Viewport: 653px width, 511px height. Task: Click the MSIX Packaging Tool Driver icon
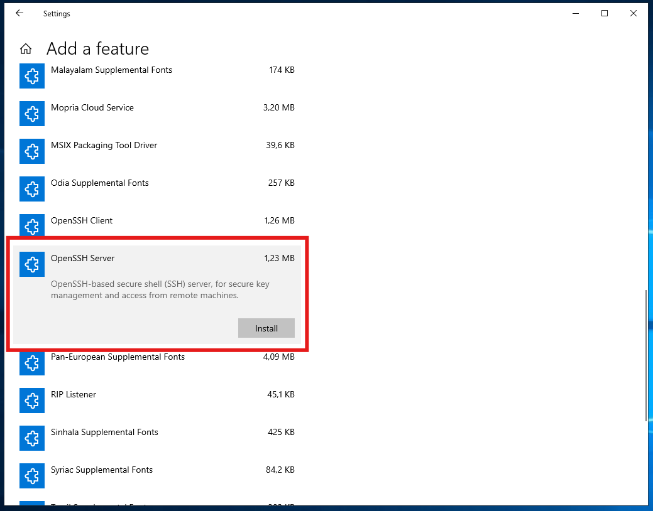click(32, 151)
